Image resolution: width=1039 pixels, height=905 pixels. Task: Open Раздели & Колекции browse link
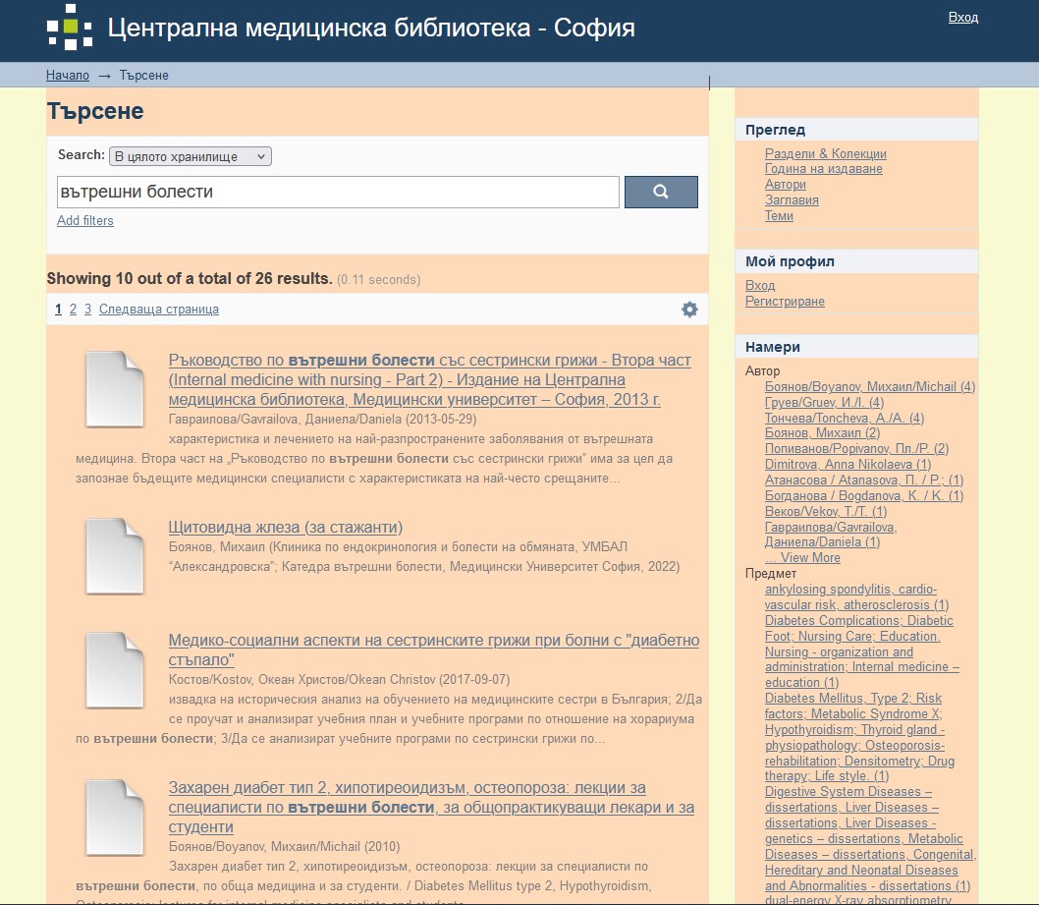[x=825, y=154]
